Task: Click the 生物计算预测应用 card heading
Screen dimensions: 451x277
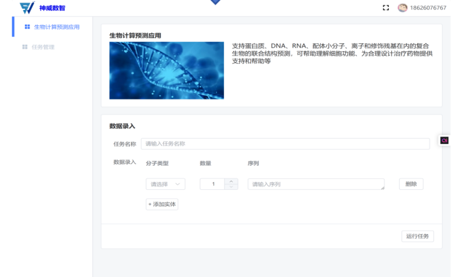Action: (135, 35)
